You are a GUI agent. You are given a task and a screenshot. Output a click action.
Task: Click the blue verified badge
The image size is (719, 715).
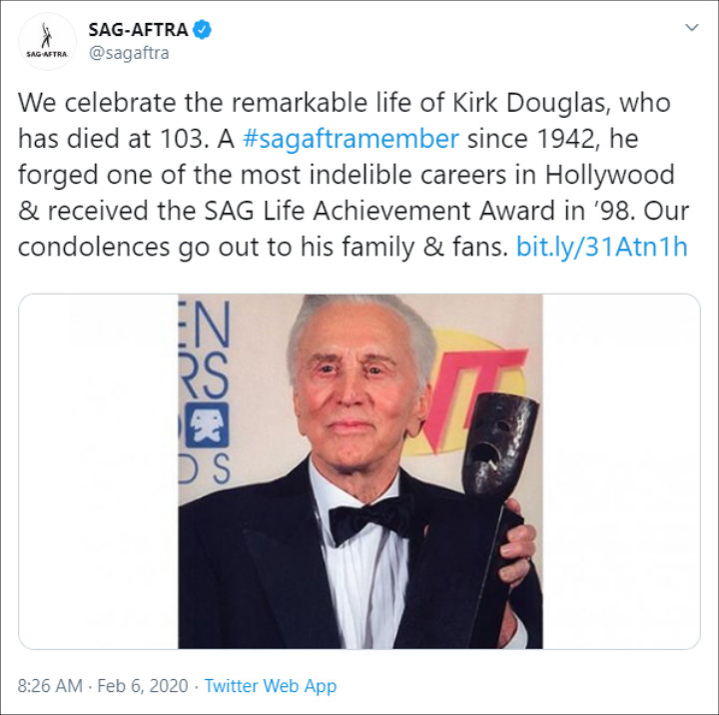[x=202, y=29]
